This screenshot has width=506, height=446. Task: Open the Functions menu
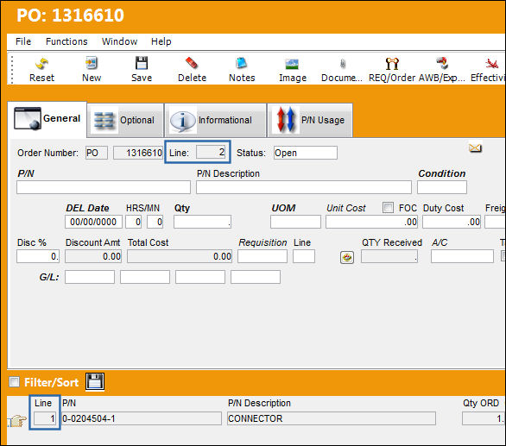[66, 41]
